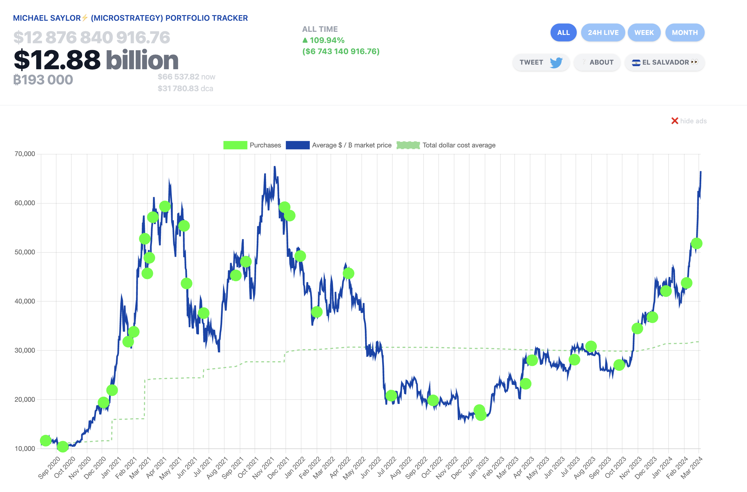
Task: Click the red X hide ads icon
Action: click(x=674, y=121)
